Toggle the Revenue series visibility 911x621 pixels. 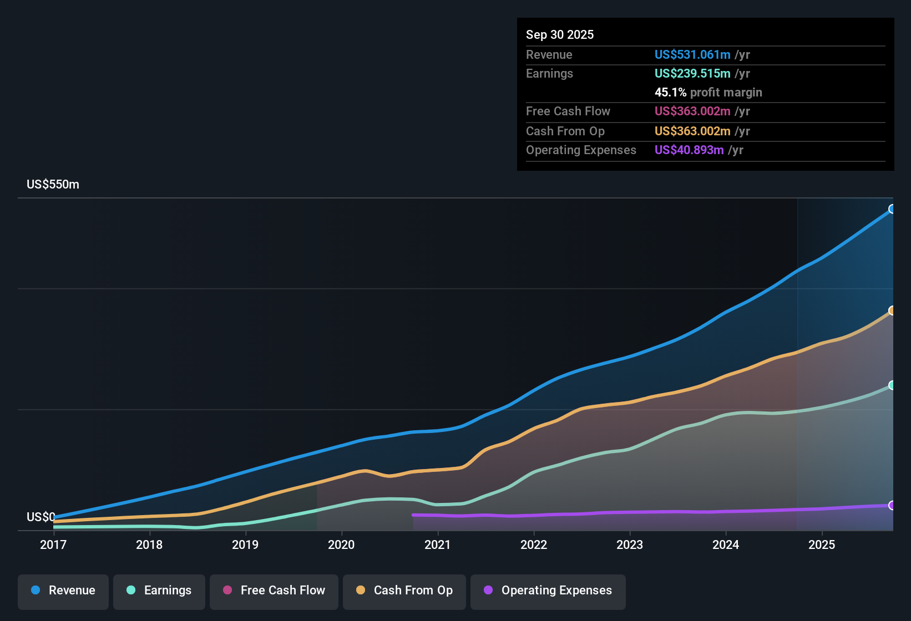[63, 591]
